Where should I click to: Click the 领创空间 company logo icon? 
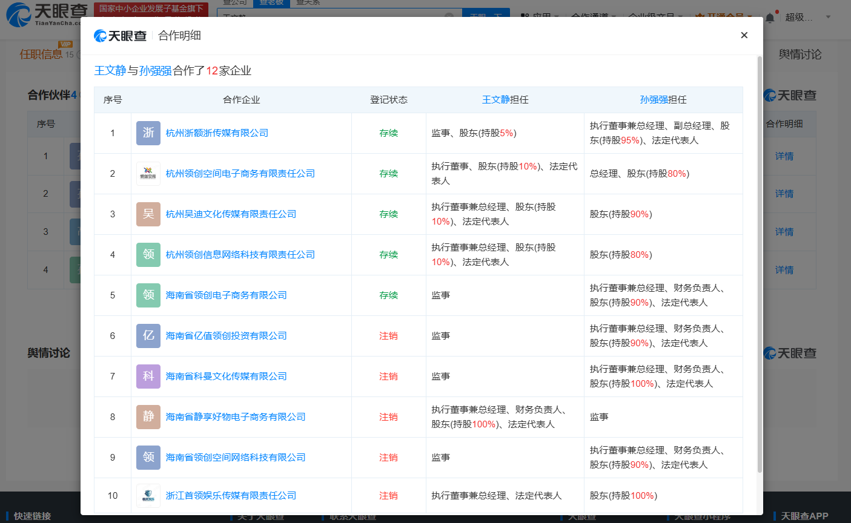point(148,173)
